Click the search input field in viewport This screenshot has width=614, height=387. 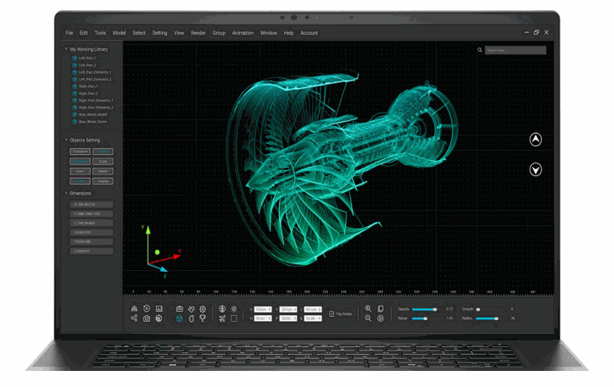[x=516, y=50]
